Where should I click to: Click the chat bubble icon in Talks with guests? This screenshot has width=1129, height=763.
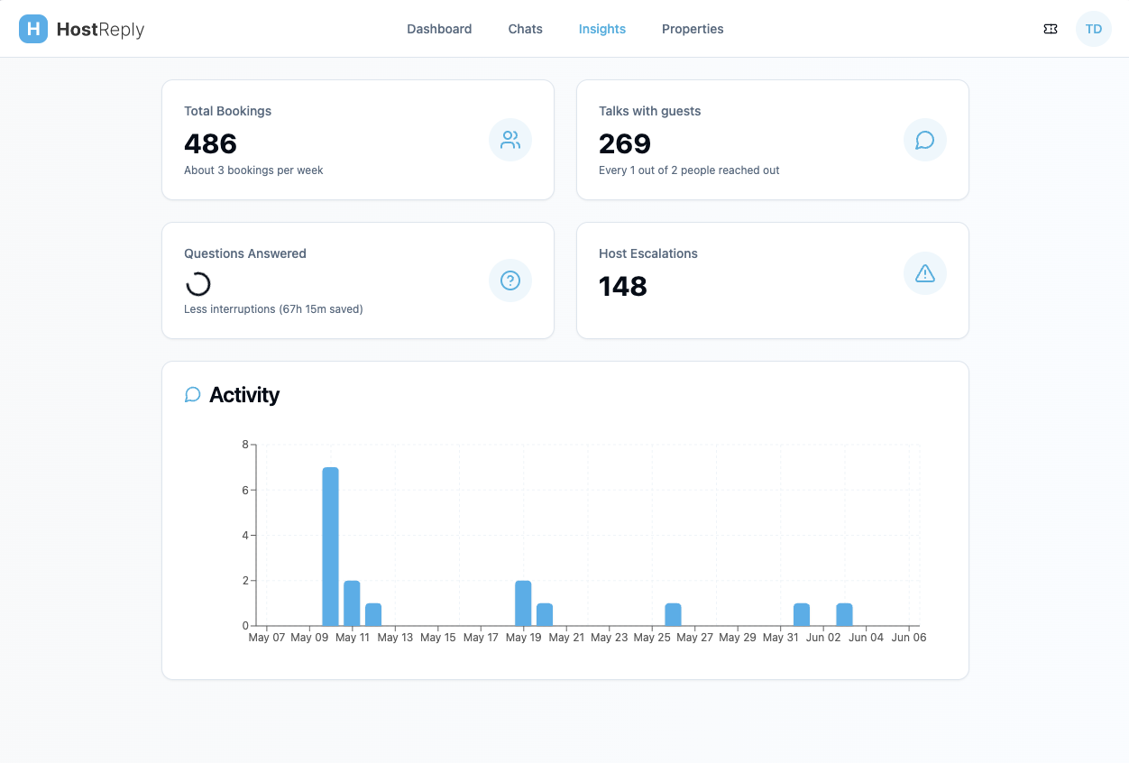coord(925,140)
